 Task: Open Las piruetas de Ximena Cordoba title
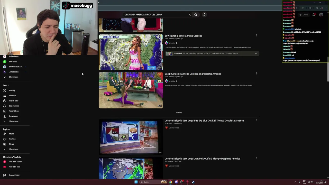[x=193, y=74]
